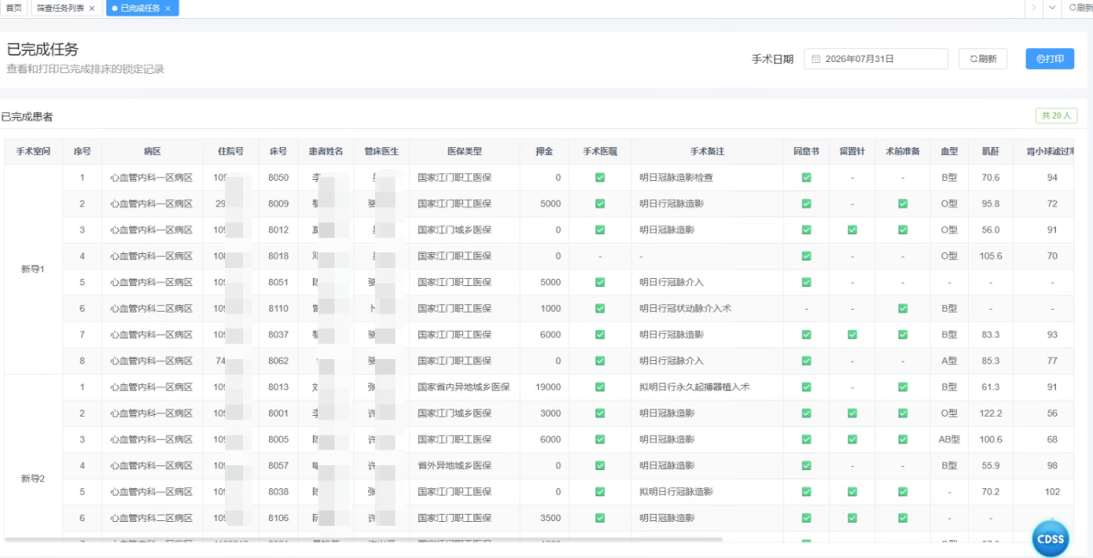Click bed number 8057 cell

click(x=278, y=466)
